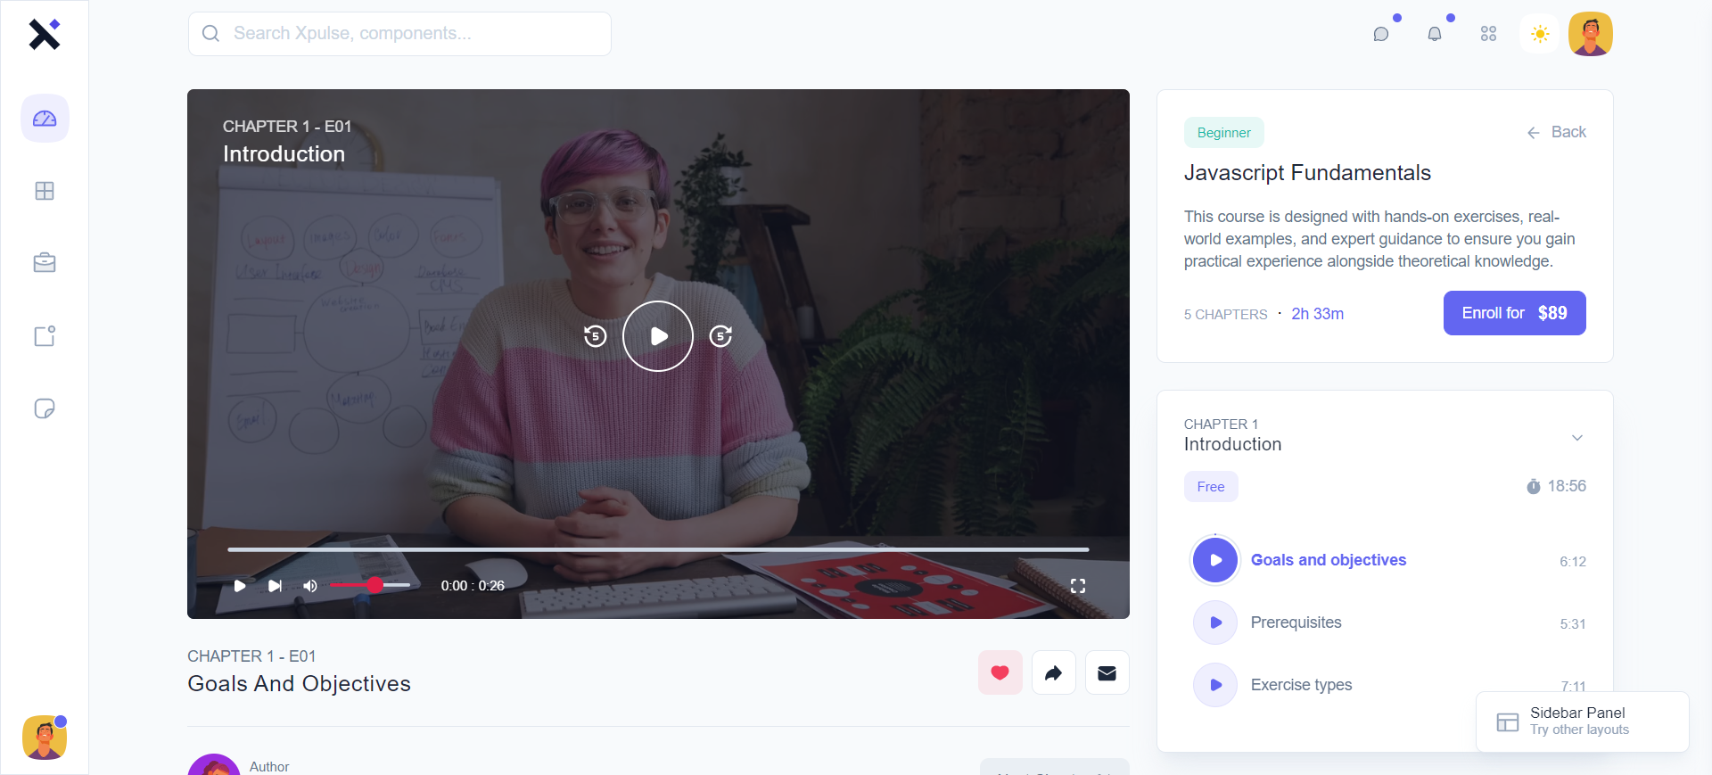Image resolution: width=1712 pixels, height=775 pixels.
Task: Open the dashboard gauge icon in sidebar
Action: (45, 119)
